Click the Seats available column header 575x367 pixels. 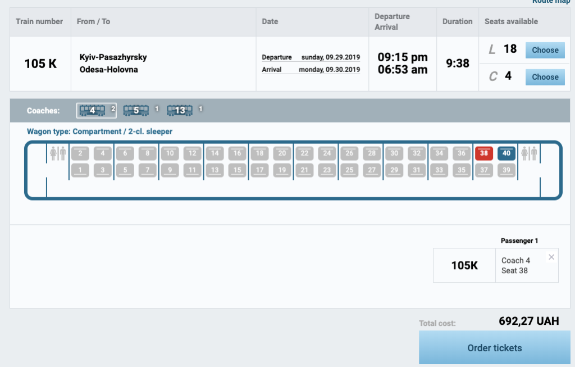point(511,22)
